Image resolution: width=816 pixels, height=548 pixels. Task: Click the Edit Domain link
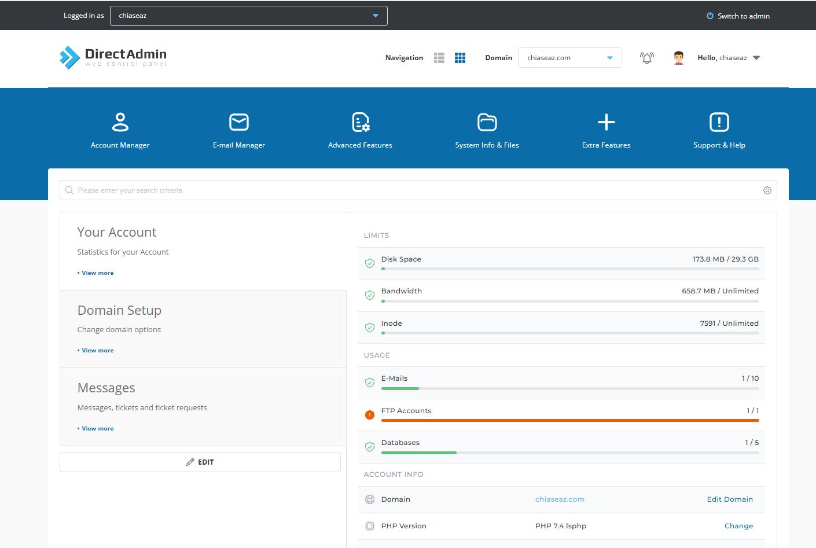[729, 499]
